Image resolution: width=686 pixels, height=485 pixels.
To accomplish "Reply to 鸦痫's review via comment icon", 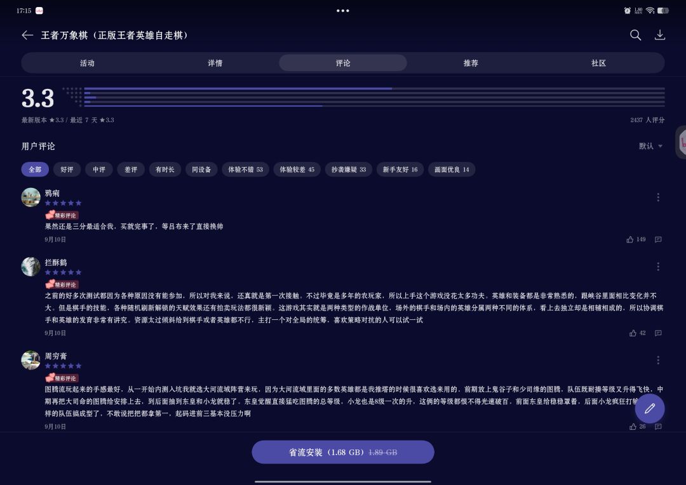I will (658, 239).
